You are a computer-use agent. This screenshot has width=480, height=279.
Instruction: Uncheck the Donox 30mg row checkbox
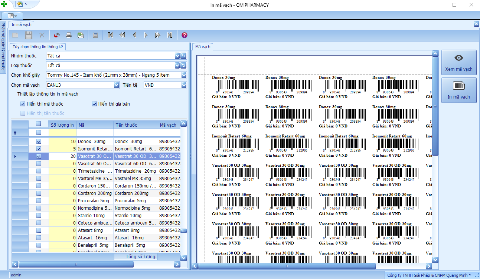coord(39,142)
